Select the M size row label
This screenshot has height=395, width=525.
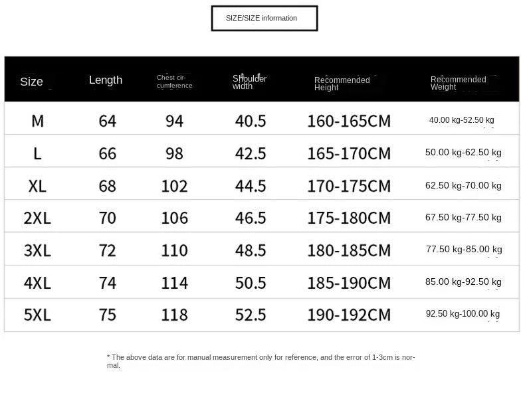point(37,121)
